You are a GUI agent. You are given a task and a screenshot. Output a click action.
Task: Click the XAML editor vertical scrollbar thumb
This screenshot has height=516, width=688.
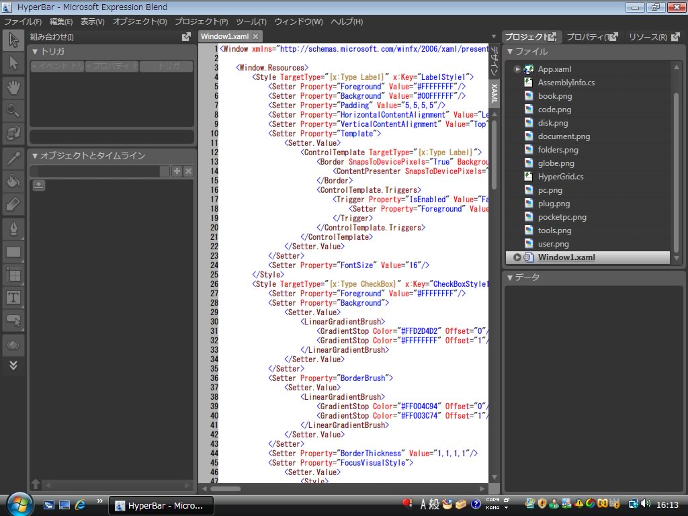494,155
